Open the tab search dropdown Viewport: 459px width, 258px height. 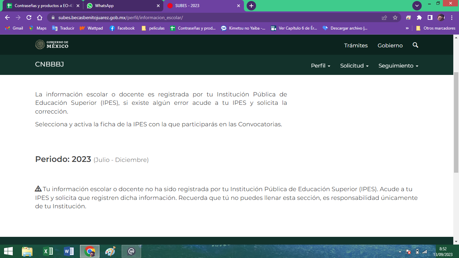coord(417,6)
